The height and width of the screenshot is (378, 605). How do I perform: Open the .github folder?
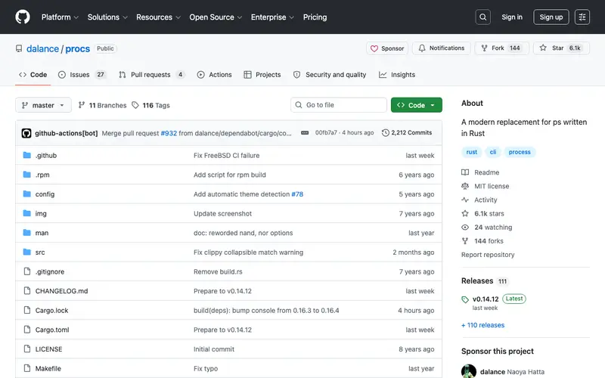(46, 156)
